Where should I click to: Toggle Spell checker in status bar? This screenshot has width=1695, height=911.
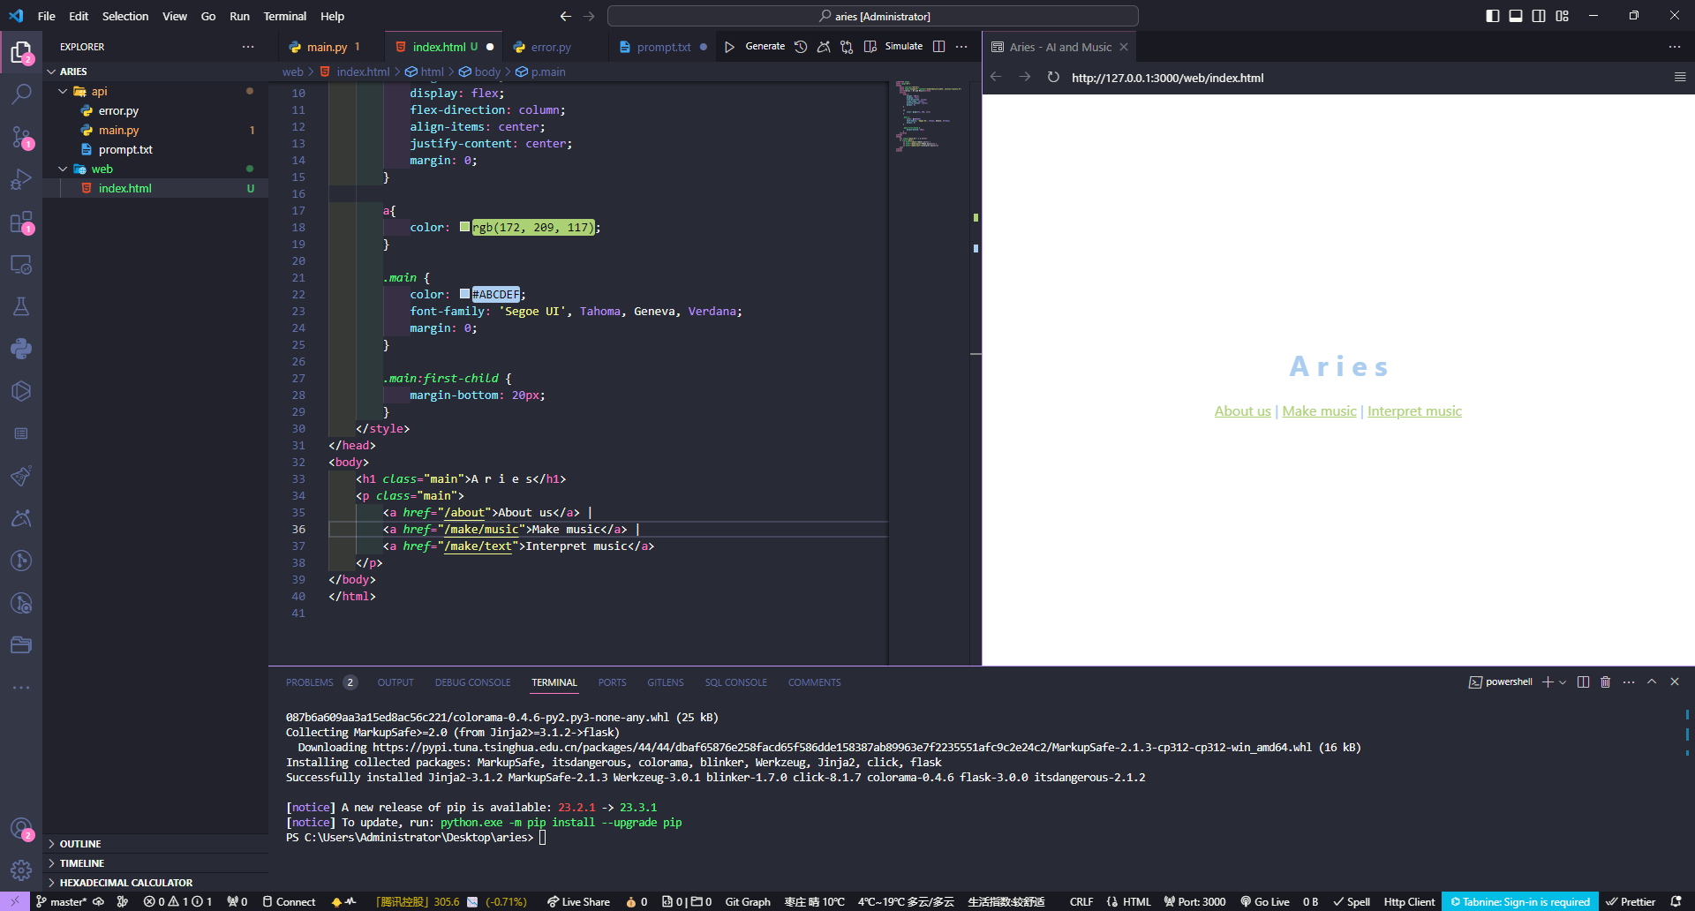tap(1352, 901)
